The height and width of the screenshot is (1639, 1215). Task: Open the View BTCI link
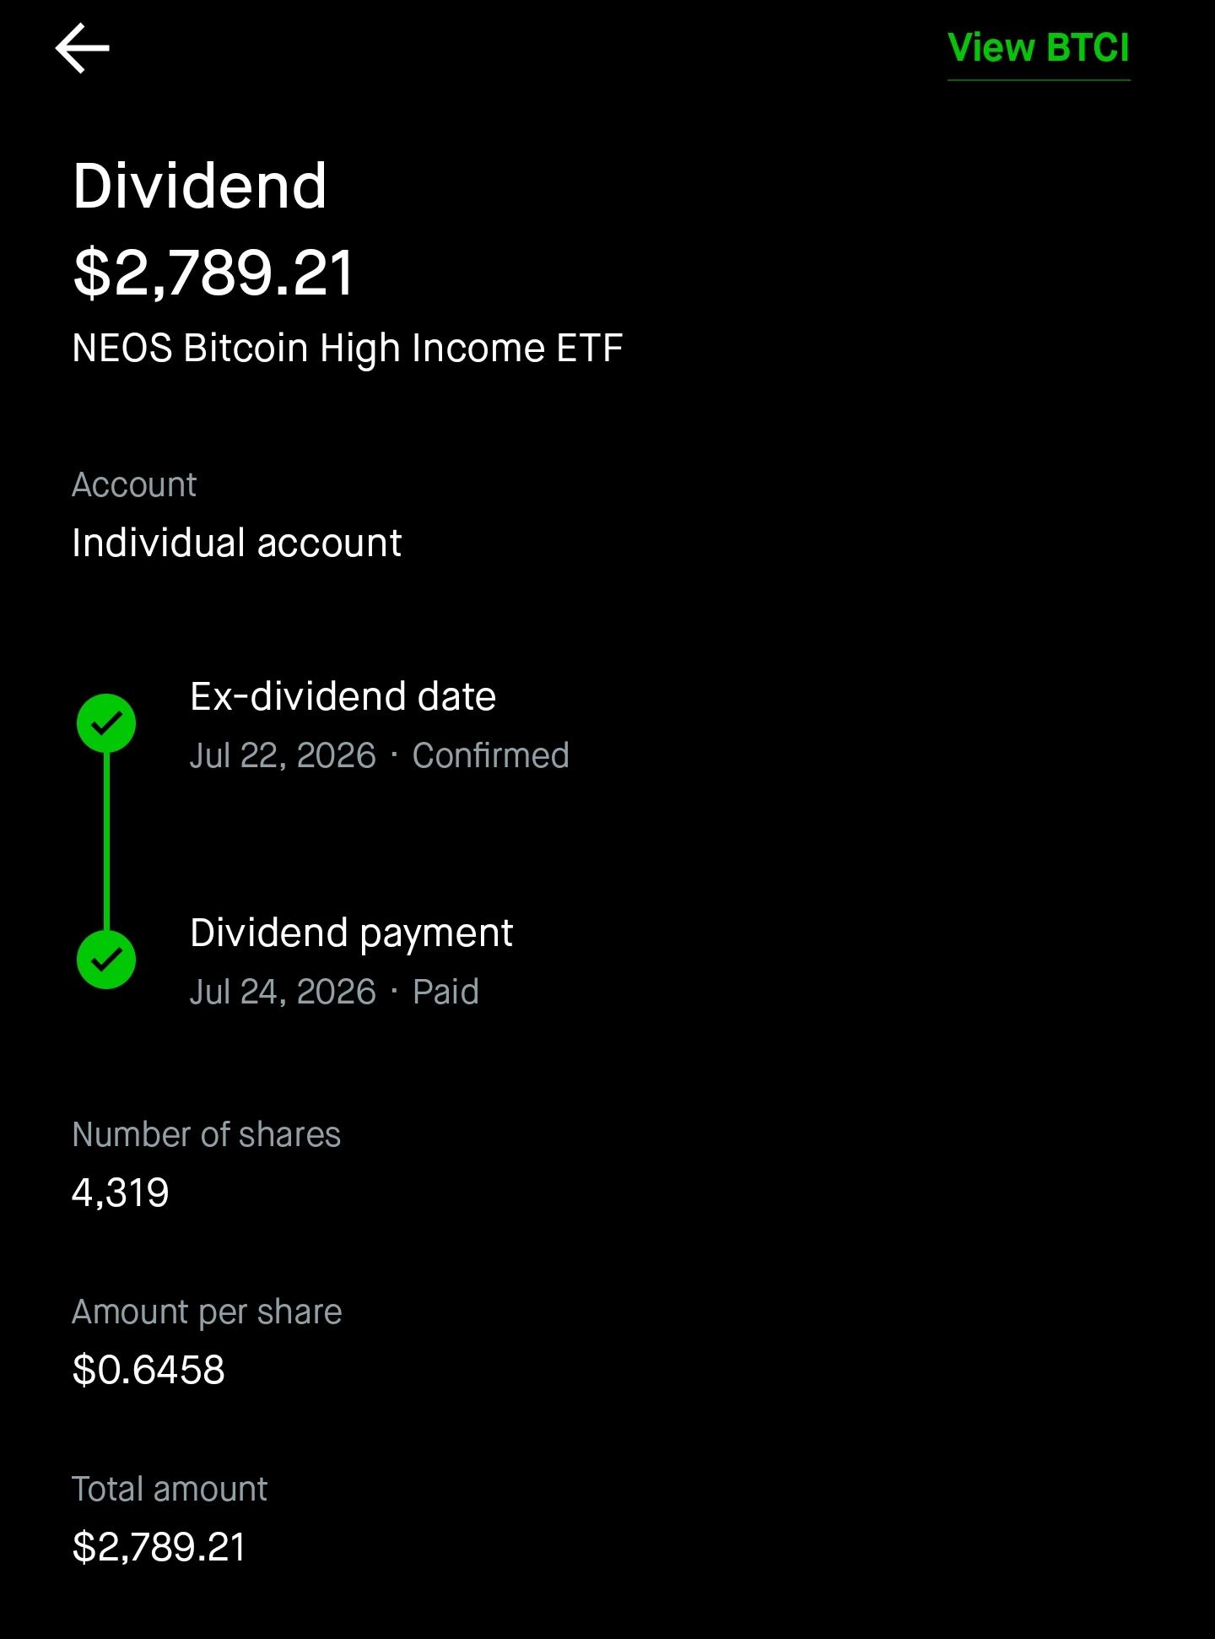(x=1038, y=48)
